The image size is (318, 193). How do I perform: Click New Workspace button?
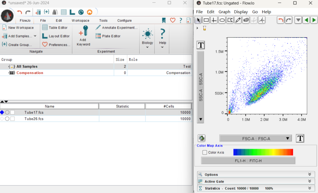pos(18,28)
